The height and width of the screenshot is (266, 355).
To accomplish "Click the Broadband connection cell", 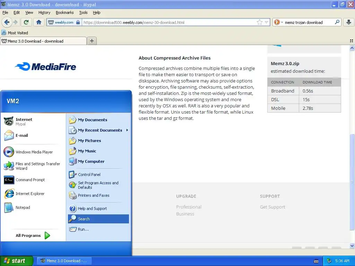I will click(283, 91).
